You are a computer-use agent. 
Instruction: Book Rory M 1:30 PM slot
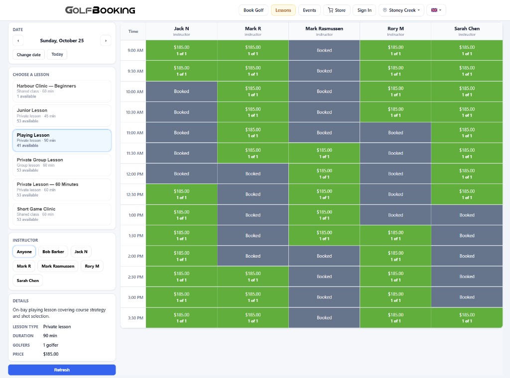click(x=395, y=235)
